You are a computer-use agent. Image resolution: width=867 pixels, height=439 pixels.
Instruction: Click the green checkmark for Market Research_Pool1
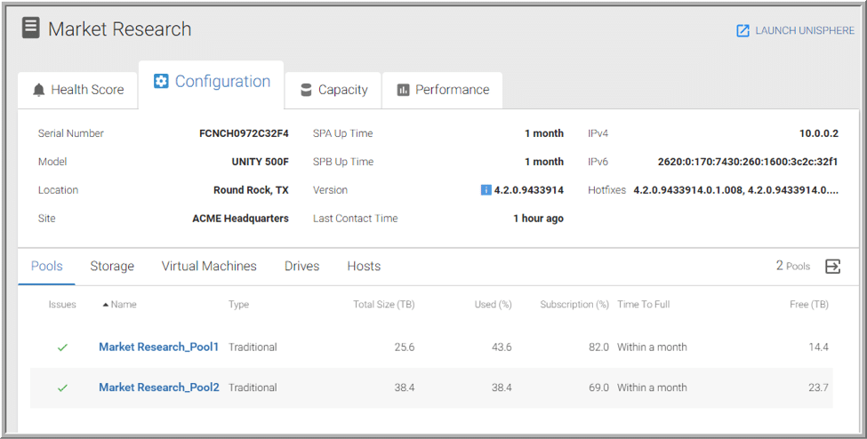pos(62,347)
